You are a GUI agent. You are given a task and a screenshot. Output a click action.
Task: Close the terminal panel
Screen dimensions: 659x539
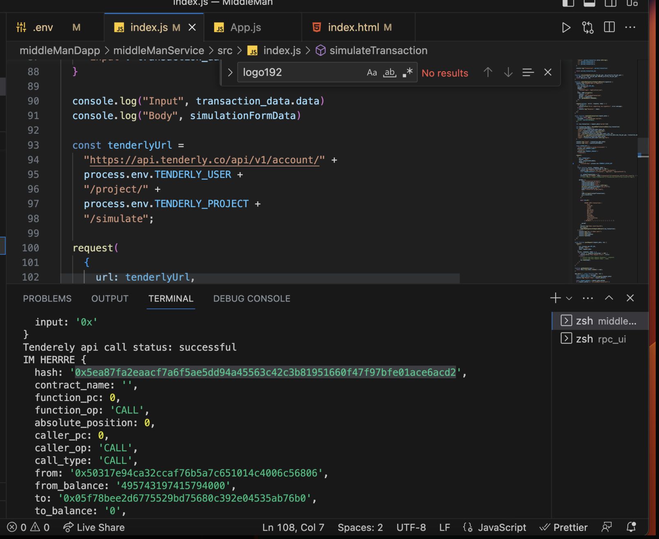[630, 298]
